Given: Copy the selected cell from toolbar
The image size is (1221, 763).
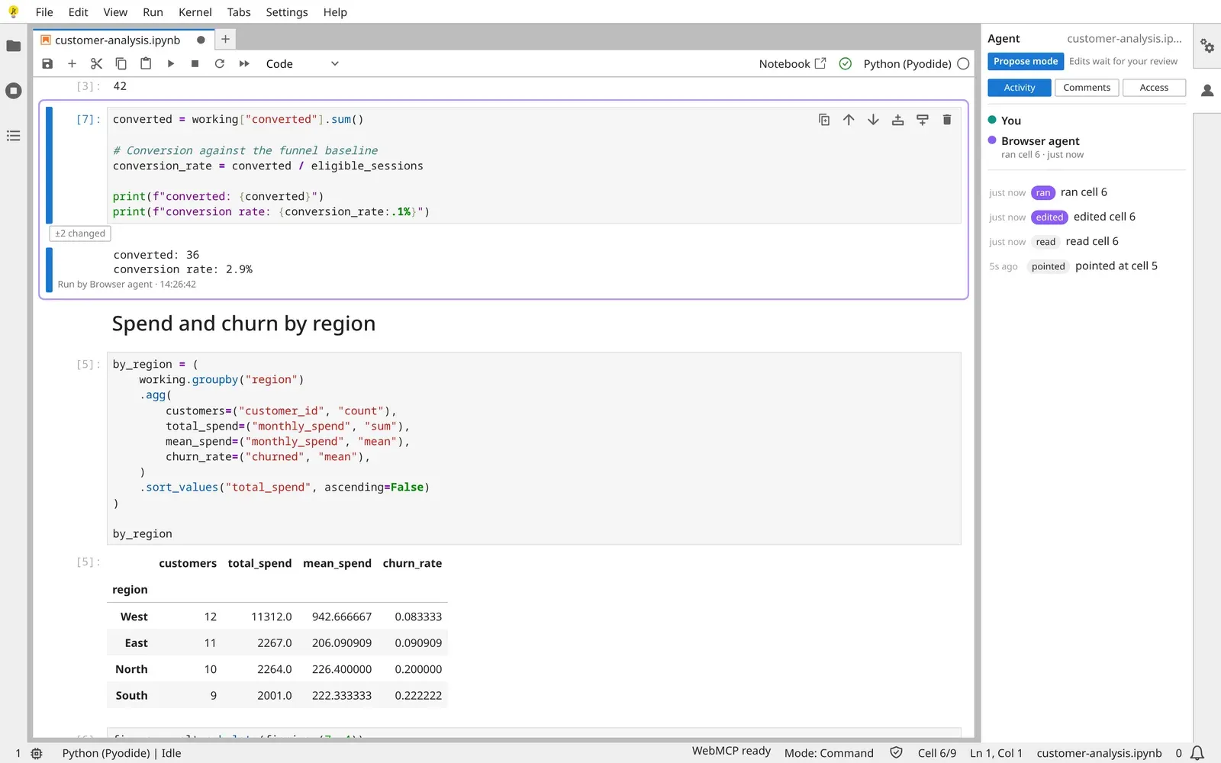Looking at the screenshot, I should [121, 64].
